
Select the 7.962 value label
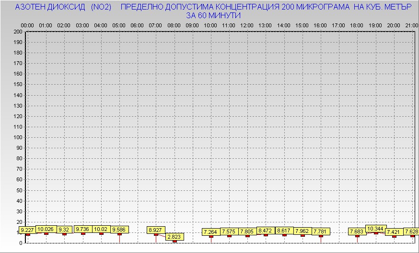[x=303, y=231]
